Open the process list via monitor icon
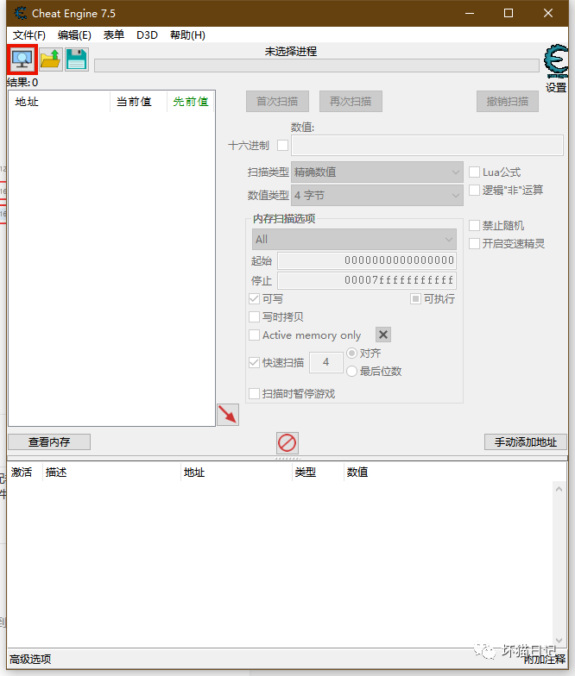 (22, 59)
